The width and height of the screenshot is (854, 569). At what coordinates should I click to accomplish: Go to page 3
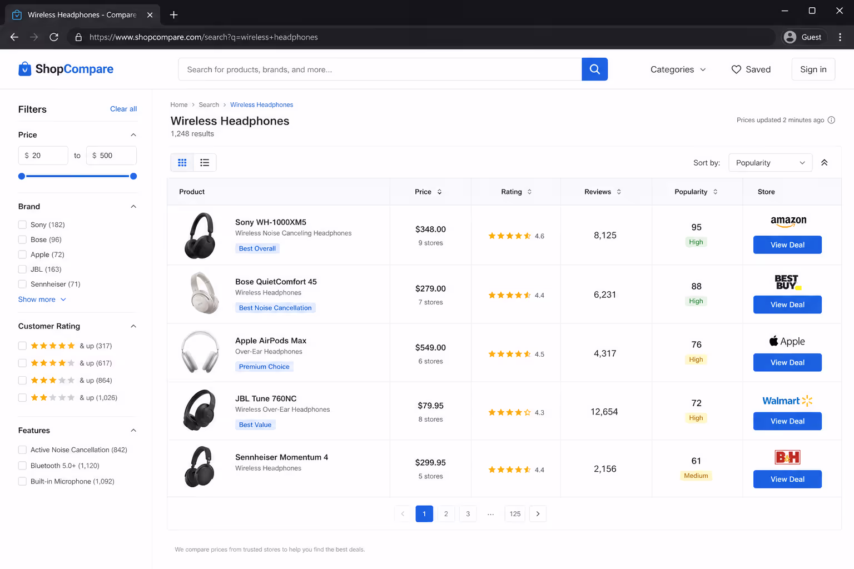(x=468, y=514)
